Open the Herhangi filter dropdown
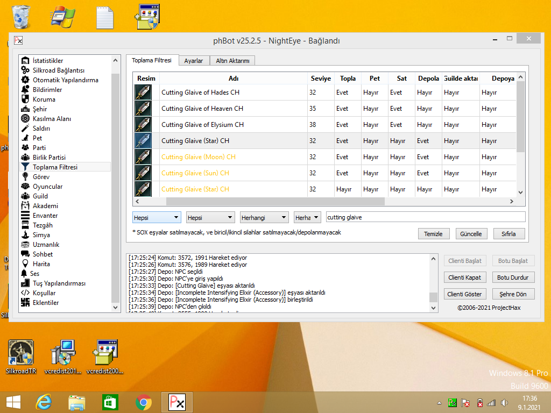The height and width of the screenshot is (413, 551). click(264, 217)
